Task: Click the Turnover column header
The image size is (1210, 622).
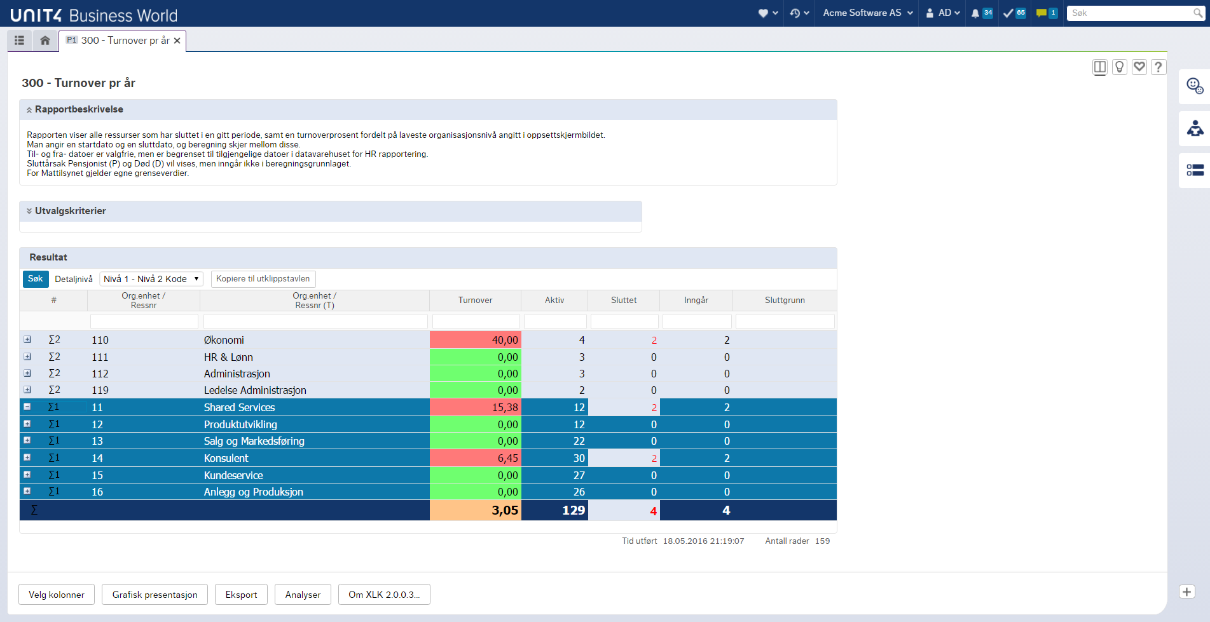Action: [x=476, y=301]
